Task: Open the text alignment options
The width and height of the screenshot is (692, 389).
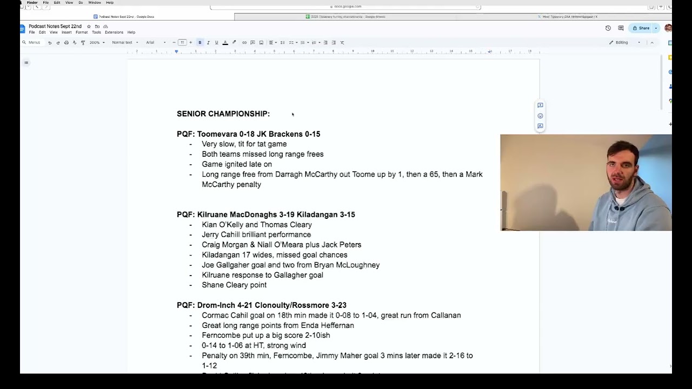Action: point(272,43)
